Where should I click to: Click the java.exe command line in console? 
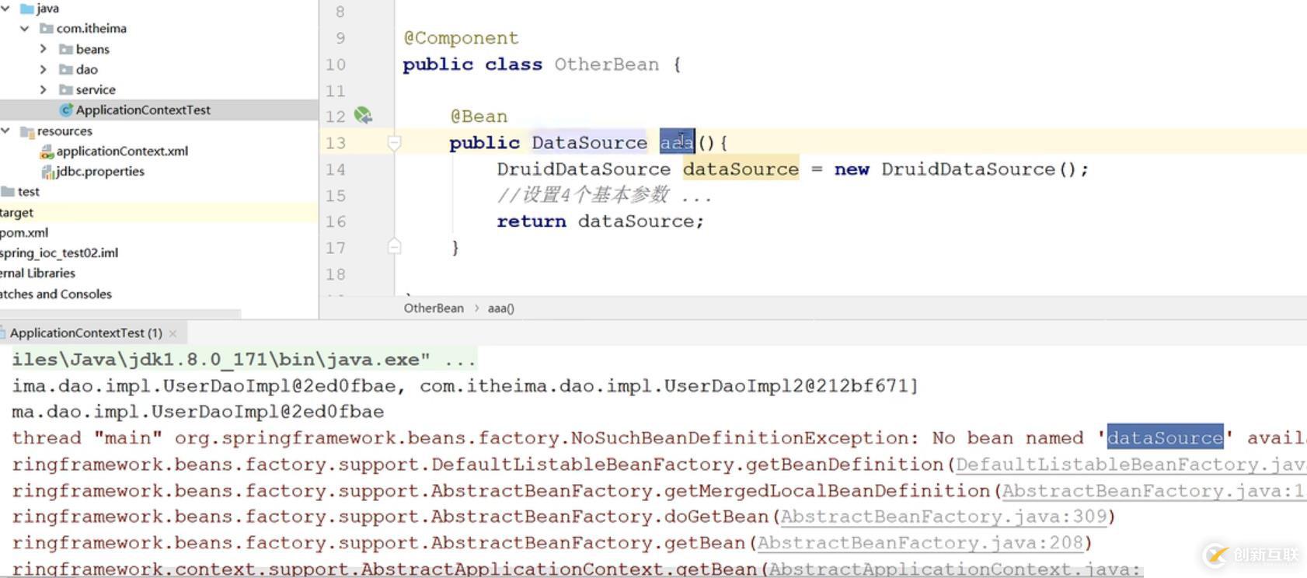(243, 360)
